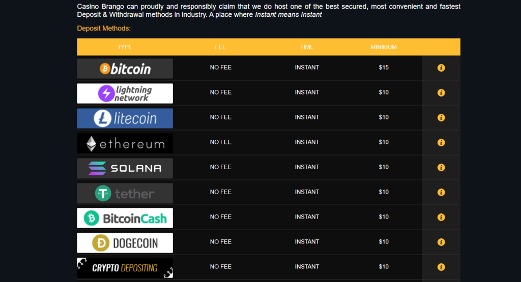Open the Crypto Depositing banner
521x282 pixels.
[125, 268]
